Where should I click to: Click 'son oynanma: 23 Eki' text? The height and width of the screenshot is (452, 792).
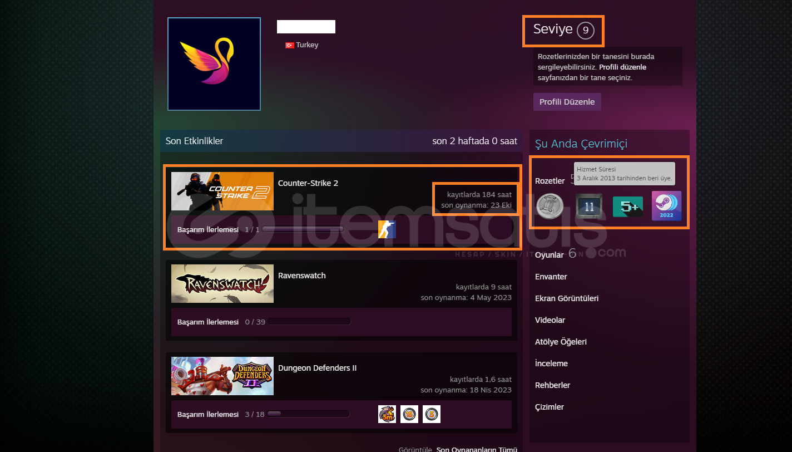click(477, 205)
